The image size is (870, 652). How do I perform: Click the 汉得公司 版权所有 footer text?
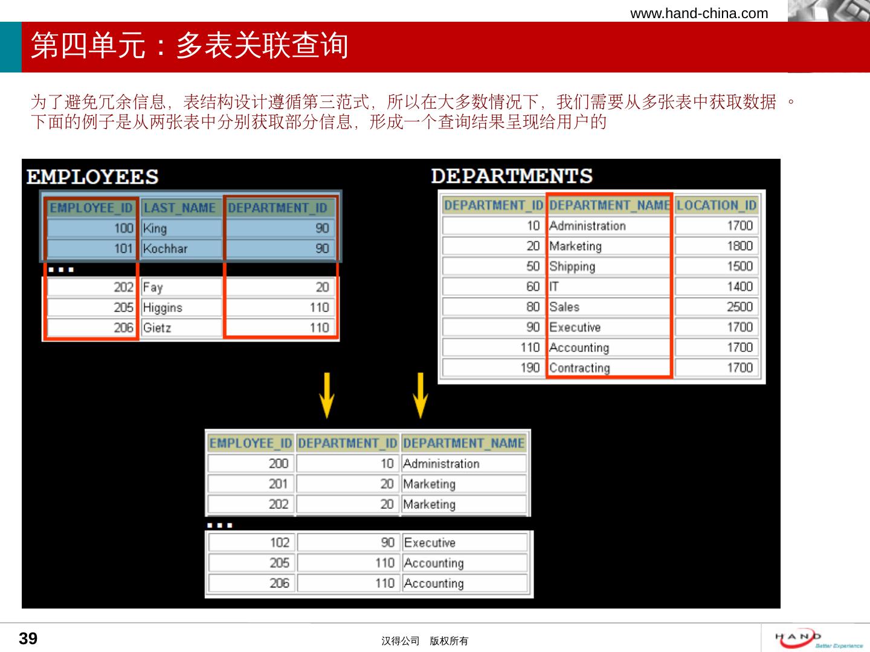click(x=425, y=641)
